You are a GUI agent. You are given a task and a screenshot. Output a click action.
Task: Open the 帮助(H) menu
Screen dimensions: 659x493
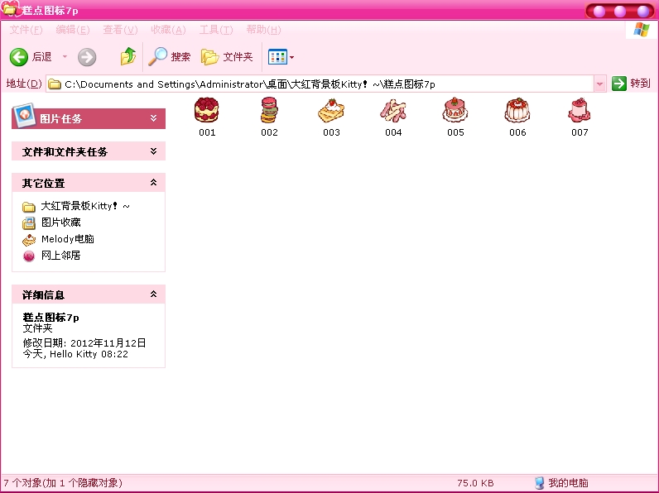(263, 30)
